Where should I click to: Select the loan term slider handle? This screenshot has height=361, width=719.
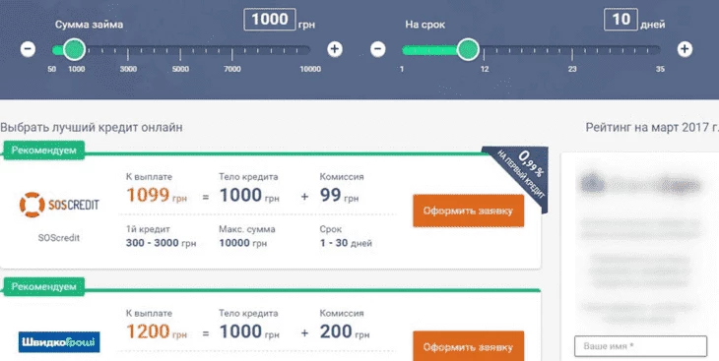click(x=468, y=49)
